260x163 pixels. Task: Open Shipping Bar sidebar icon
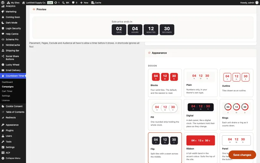[x=3, y=51]
